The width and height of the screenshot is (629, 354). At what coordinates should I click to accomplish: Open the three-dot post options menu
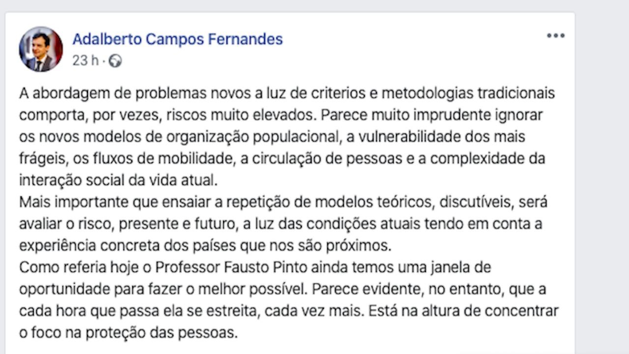pyautogui.click(x=556, y=35)
